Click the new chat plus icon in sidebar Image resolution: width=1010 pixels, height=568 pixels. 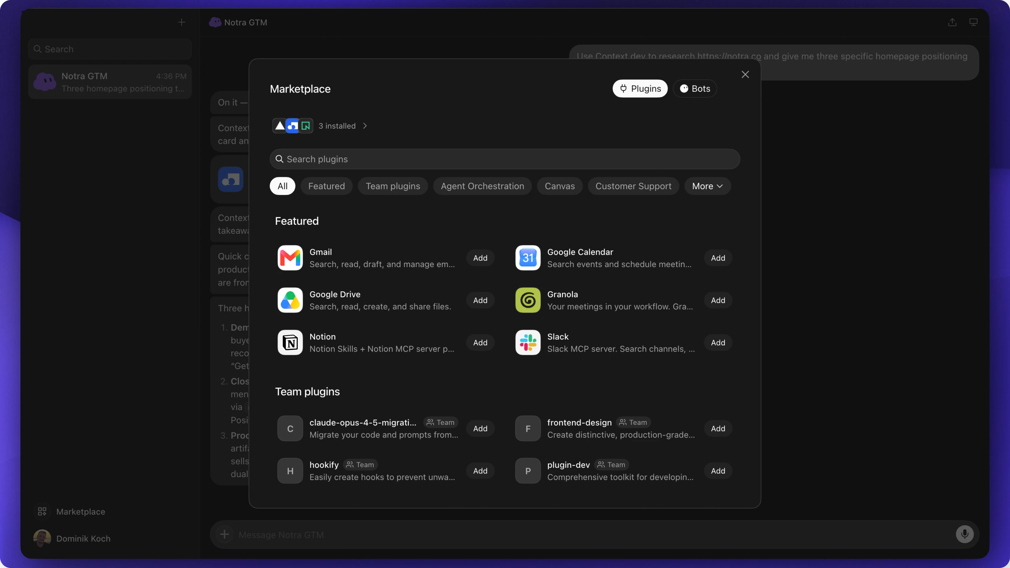181,22
